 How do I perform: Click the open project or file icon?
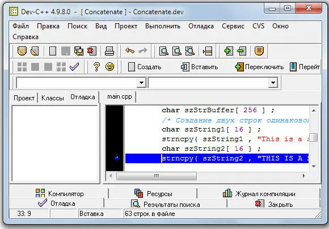[x=35, y=51]
